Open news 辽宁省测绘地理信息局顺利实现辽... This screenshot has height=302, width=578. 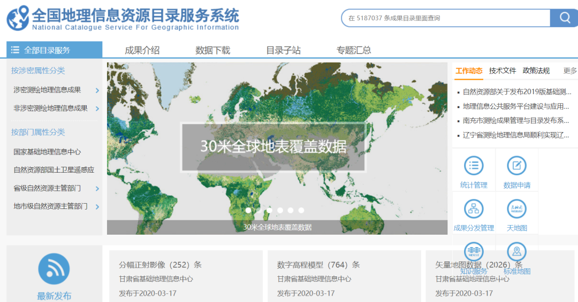(516, 135)
